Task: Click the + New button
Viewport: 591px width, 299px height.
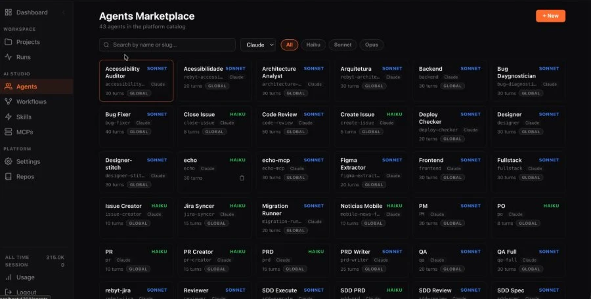Action: (550, 16)
